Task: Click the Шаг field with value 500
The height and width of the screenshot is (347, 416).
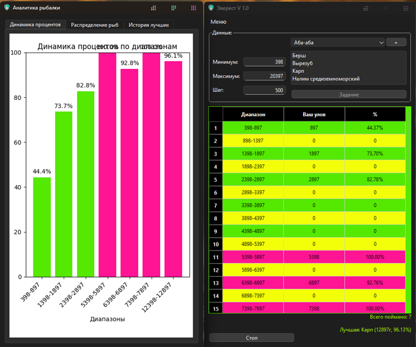Action: (x=264, y=90)
